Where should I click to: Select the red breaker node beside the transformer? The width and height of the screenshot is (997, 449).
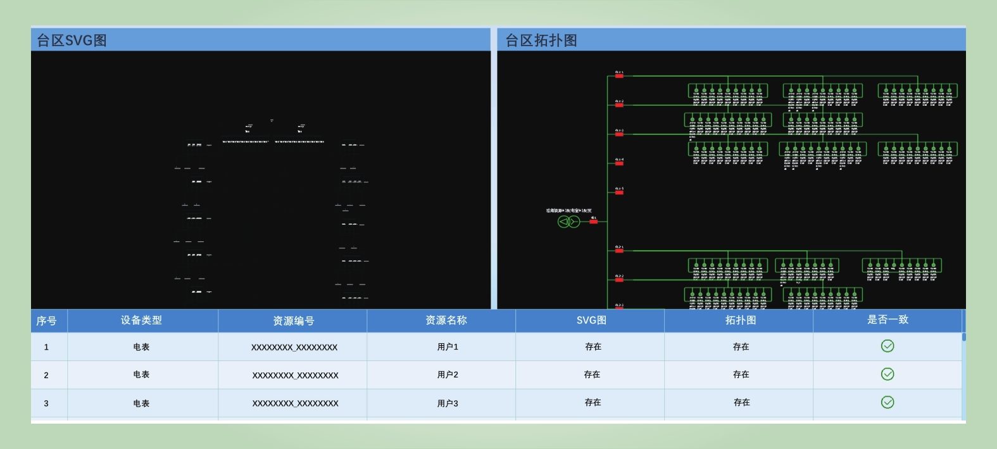click(593, 222)
